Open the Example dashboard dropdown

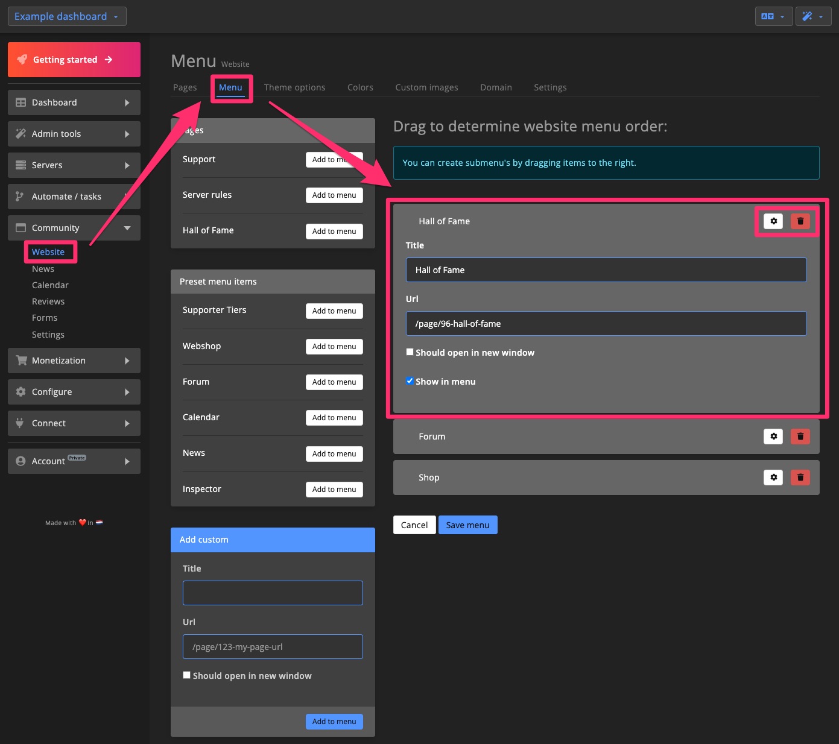[66, 16]
